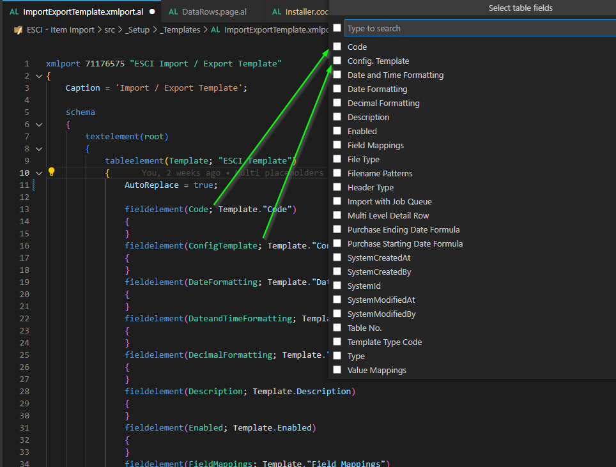Click the lightbulb code action on line 10
Viewport: 616px width, 467px height.
pos(51,172)
